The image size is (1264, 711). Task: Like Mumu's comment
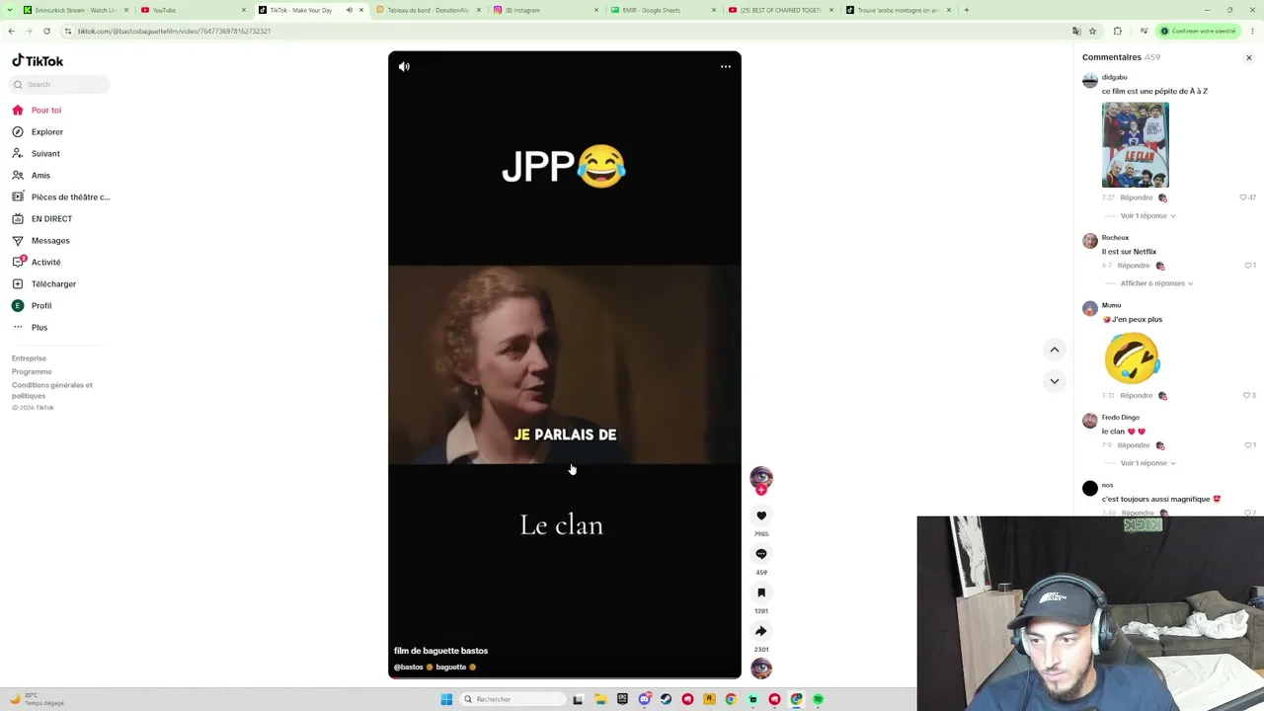(1245, 395)
